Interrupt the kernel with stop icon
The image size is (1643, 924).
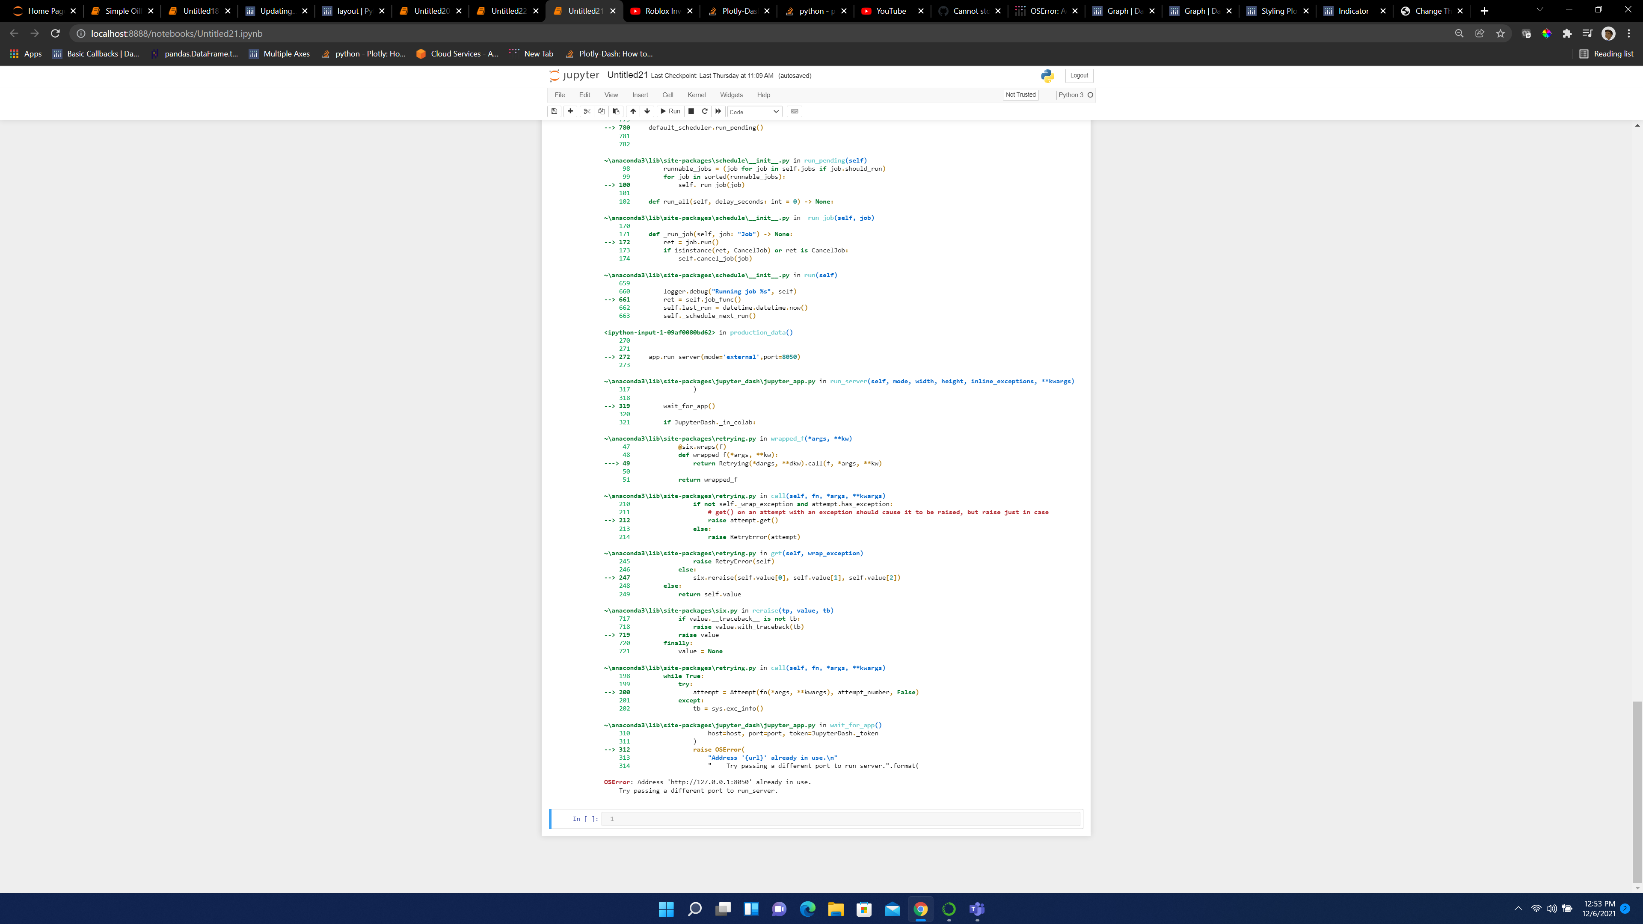tap(691, 112)
